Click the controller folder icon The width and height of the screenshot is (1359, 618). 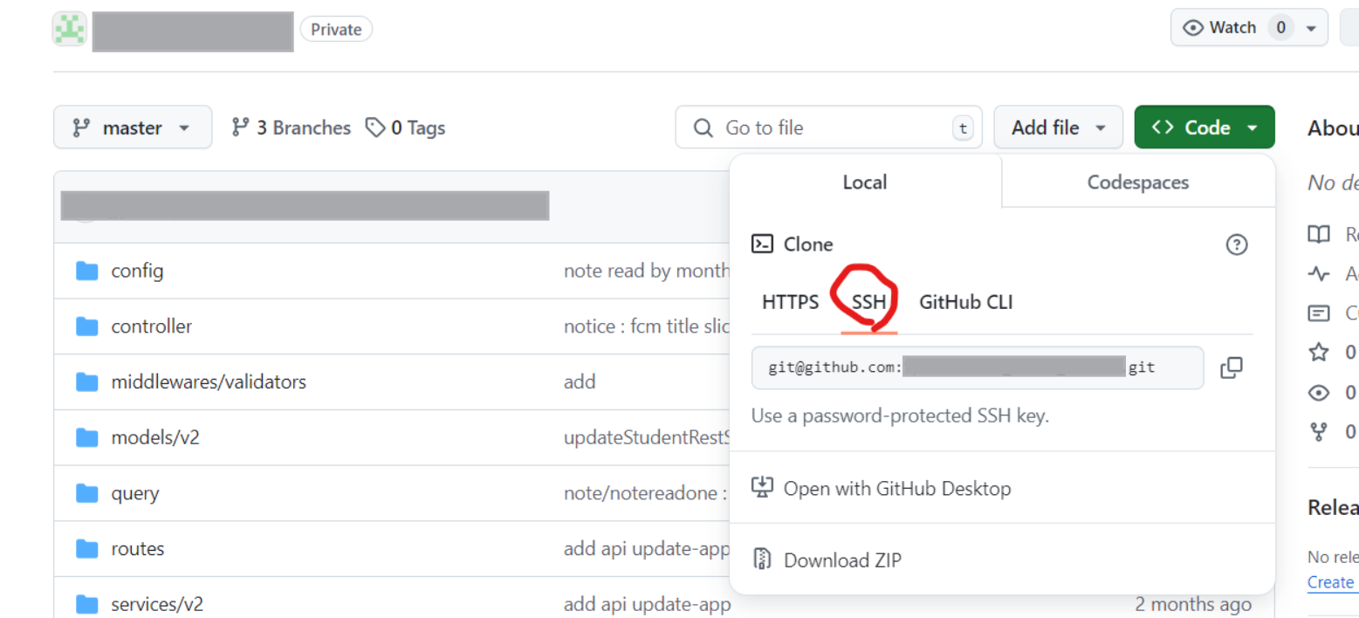pyautogui.click(x=86, y=326)
